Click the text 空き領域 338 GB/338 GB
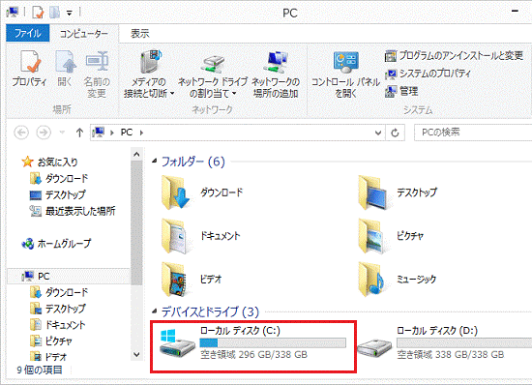This screenshot has width=532, height=385. pyautogui.click(x=451, y=355)
